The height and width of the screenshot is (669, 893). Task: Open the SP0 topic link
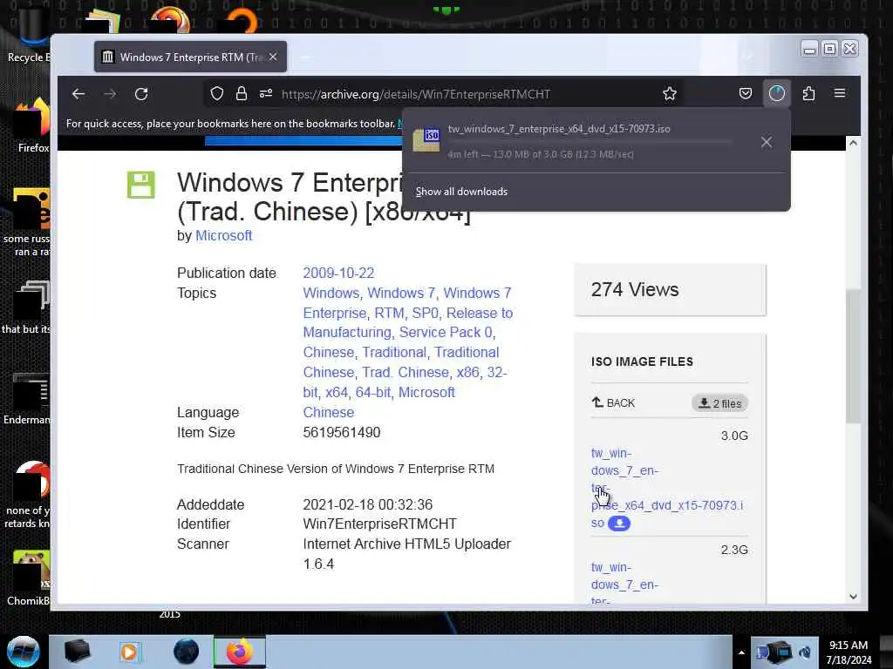click(x=426, y=313)
